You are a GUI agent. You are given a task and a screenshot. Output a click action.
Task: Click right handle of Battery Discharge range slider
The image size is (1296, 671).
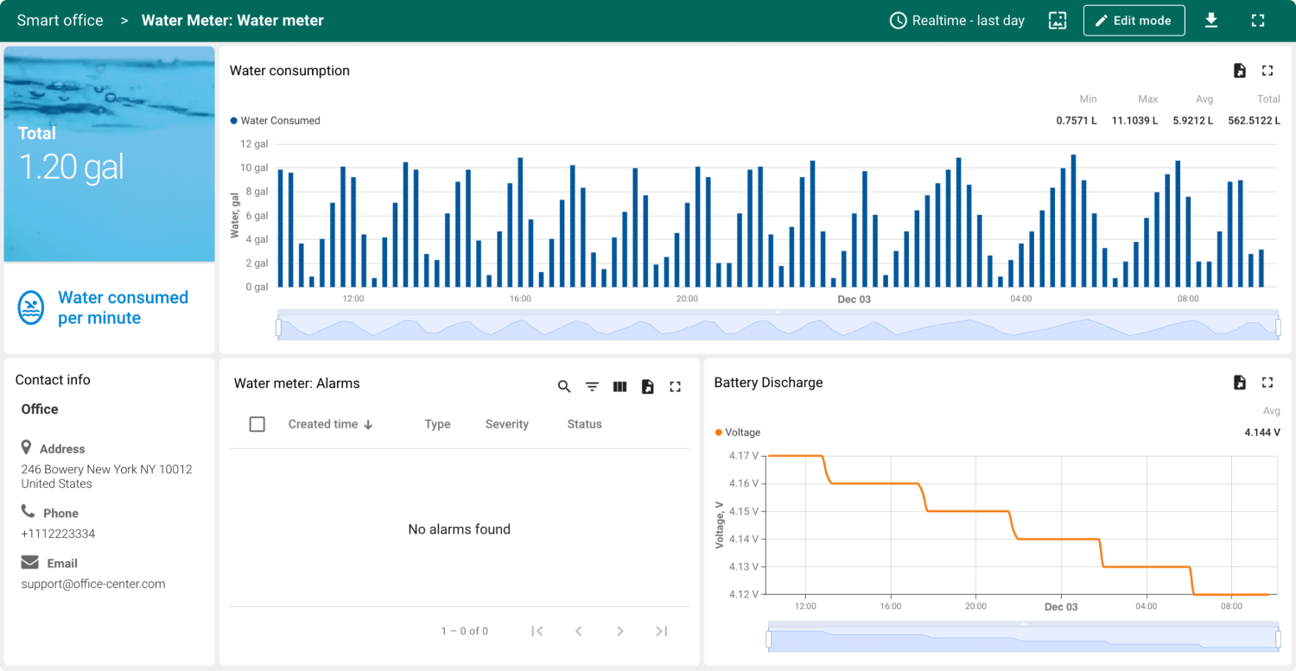coord(1279,639)
